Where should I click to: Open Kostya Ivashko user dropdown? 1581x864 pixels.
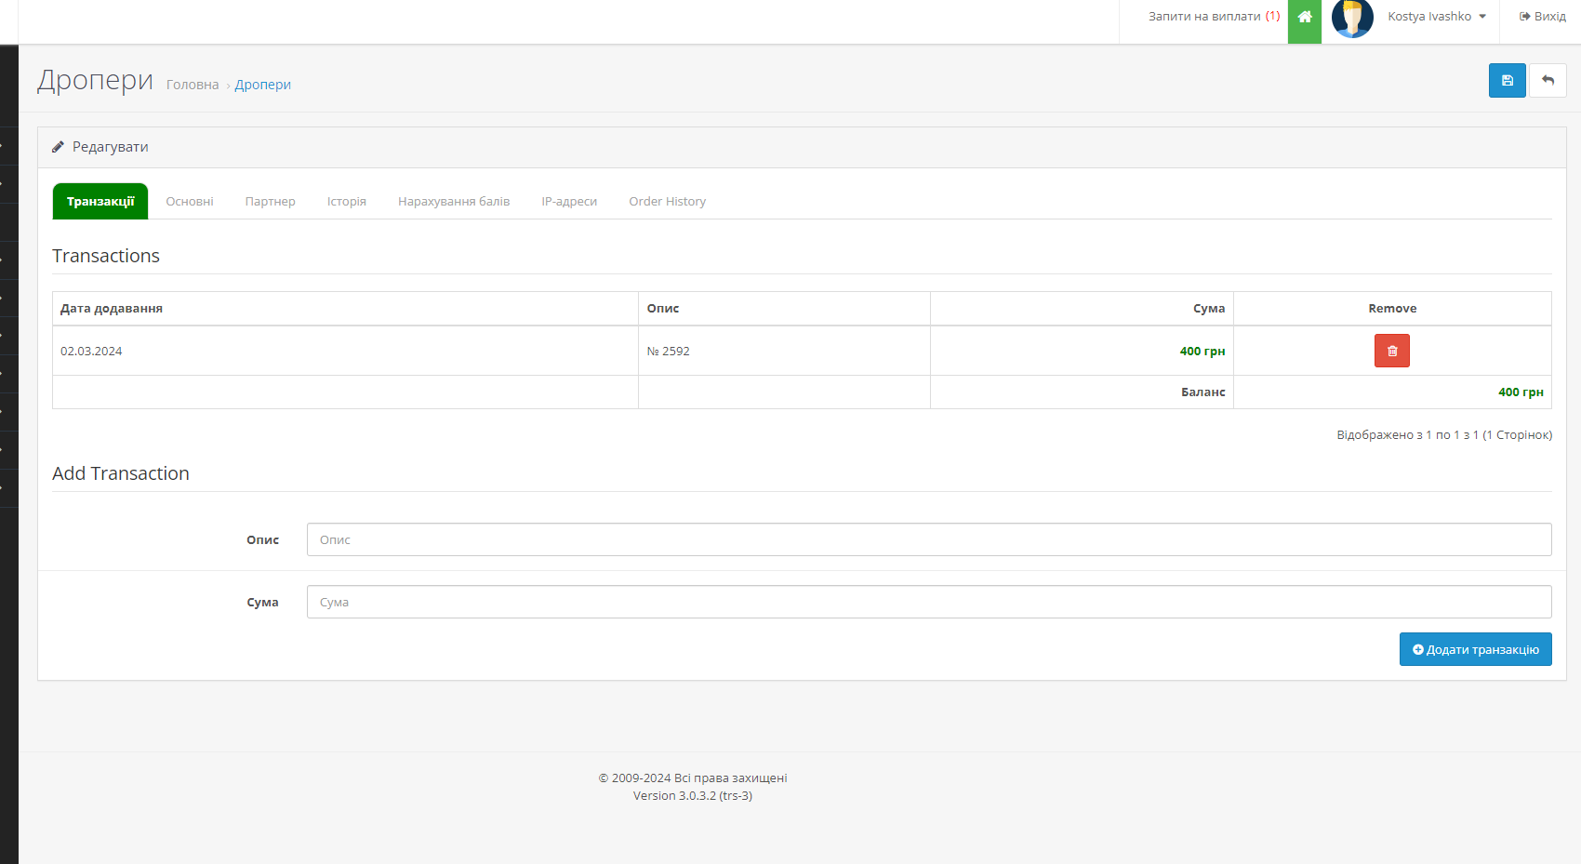tap(1436, 17)
